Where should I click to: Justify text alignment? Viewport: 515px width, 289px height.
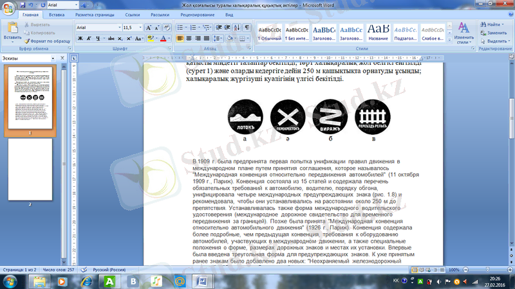(207, 39)
